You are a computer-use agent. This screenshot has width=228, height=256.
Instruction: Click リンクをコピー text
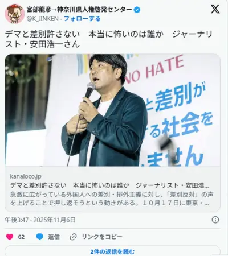(102, 237)
